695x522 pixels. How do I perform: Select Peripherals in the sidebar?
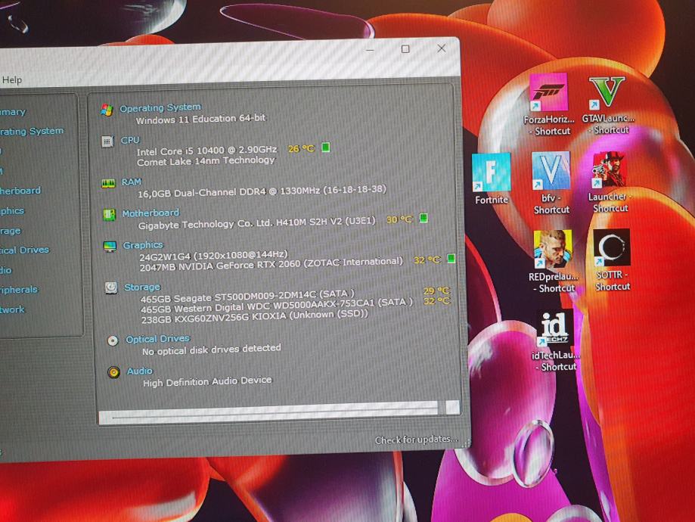click(x=19, y=290)
